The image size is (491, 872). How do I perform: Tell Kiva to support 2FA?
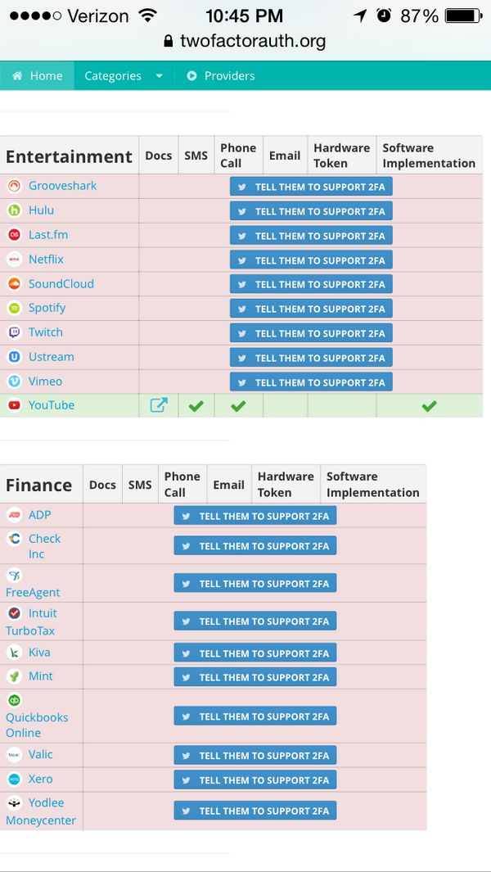255,653
